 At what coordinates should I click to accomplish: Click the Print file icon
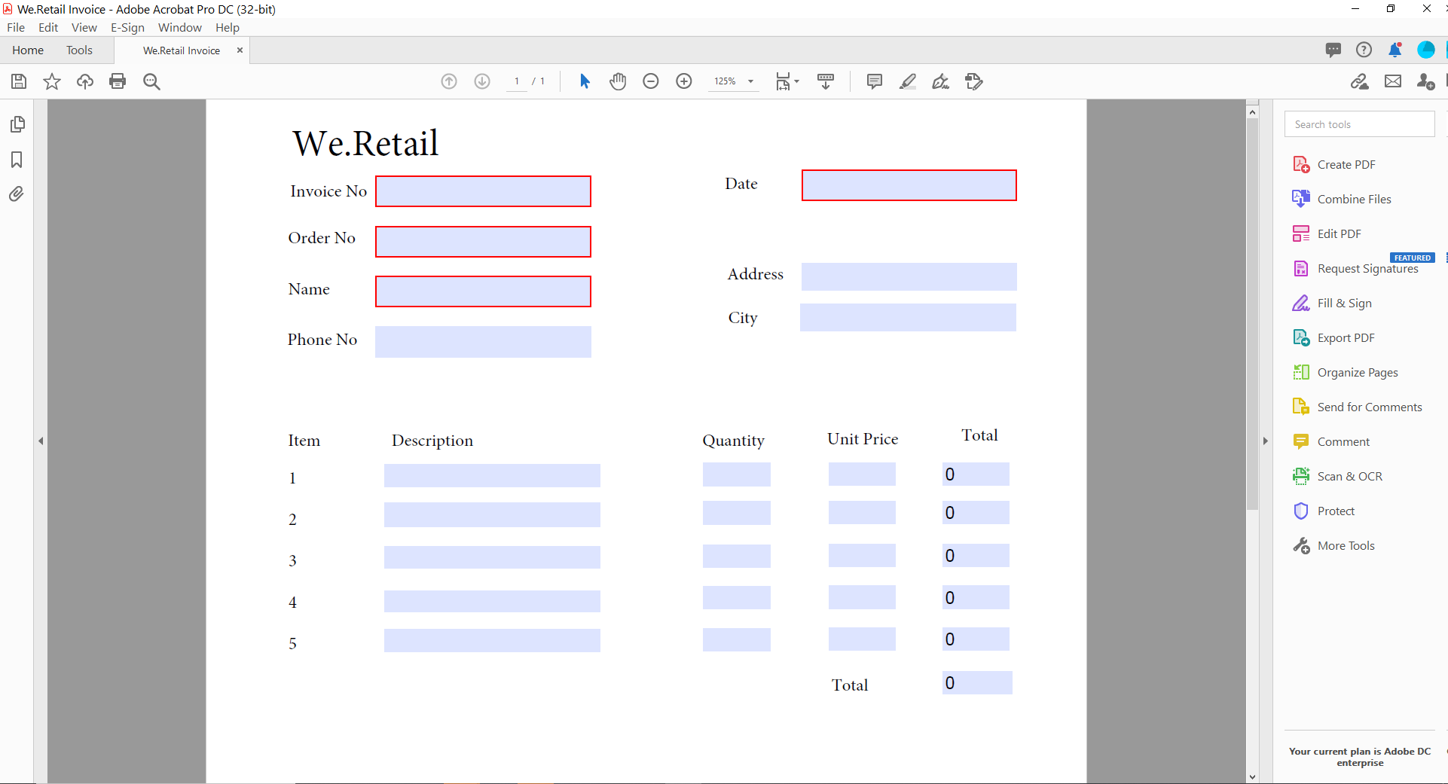[x=118, y=81]
